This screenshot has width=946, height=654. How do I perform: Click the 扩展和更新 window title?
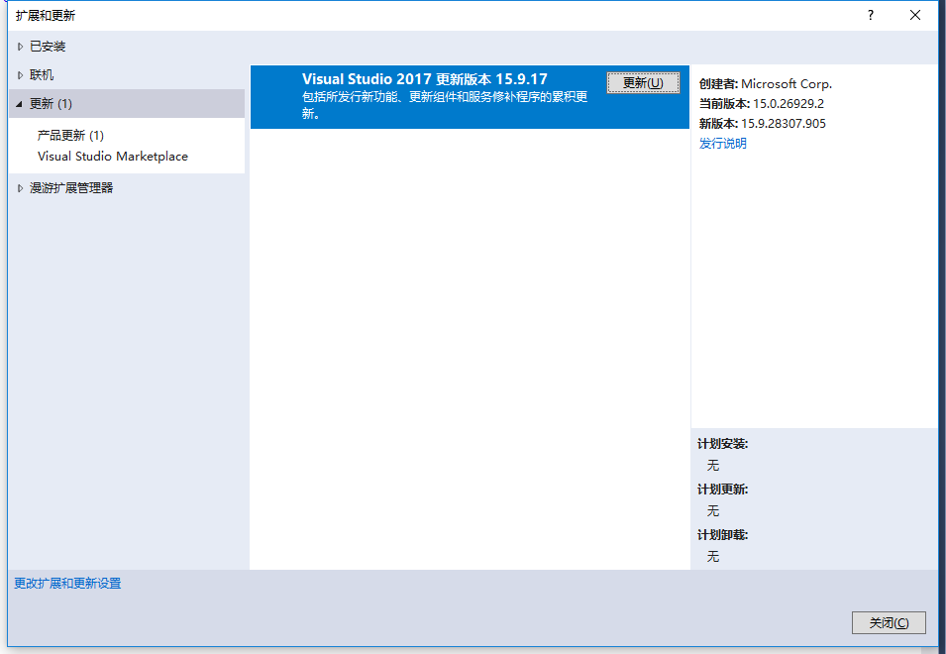click(46, 16)
